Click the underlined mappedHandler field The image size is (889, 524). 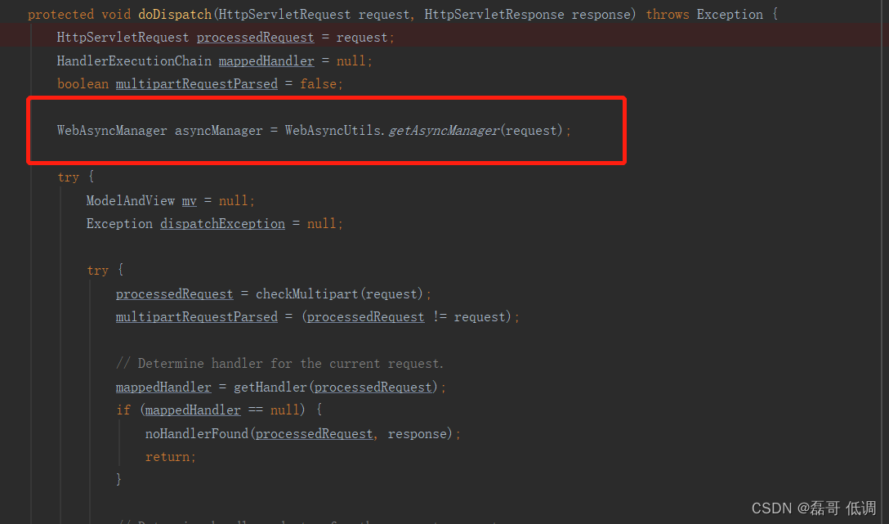coord(266,60)
